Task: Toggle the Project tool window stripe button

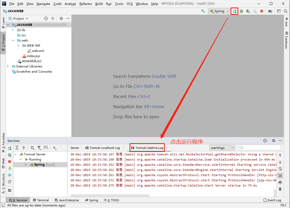Action: (x=3, y=43)
